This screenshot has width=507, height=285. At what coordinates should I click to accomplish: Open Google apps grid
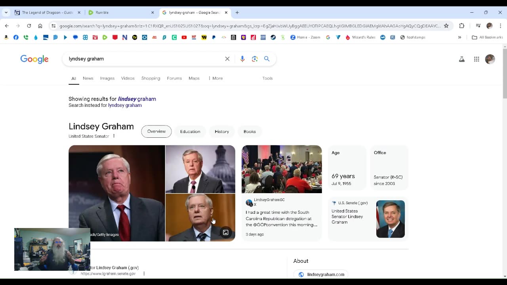[x=477, y=59]
